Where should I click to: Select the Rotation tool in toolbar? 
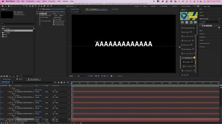point(24,6)
